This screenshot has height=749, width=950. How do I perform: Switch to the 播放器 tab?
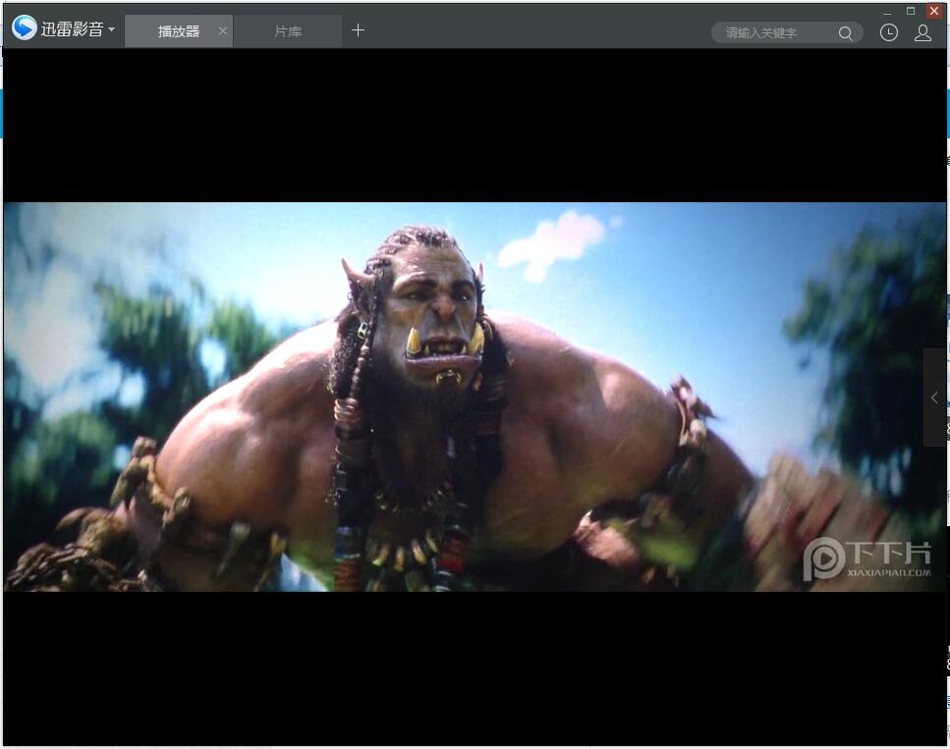(178, 31)
